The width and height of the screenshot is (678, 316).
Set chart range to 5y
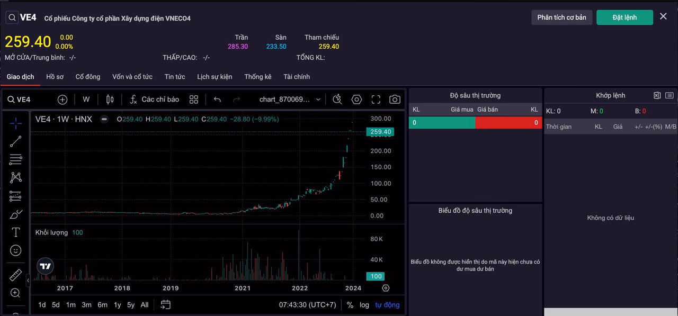(x=131, y=305)
